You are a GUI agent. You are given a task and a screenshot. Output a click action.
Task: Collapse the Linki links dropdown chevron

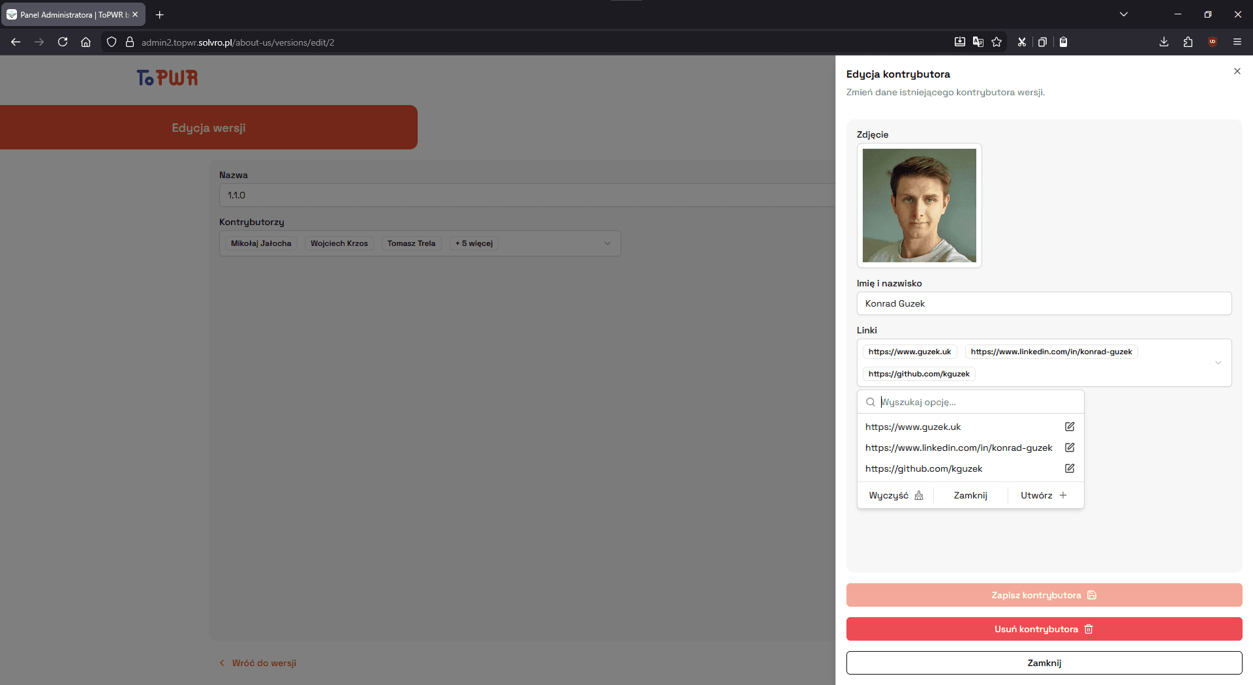tap(1218, 362)
